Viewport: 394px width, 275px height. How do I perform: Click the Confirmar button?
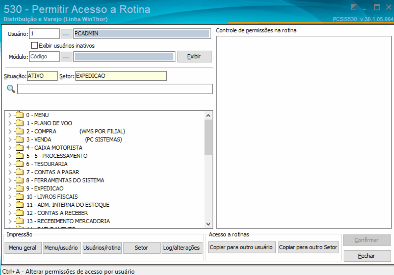point(367,240)
